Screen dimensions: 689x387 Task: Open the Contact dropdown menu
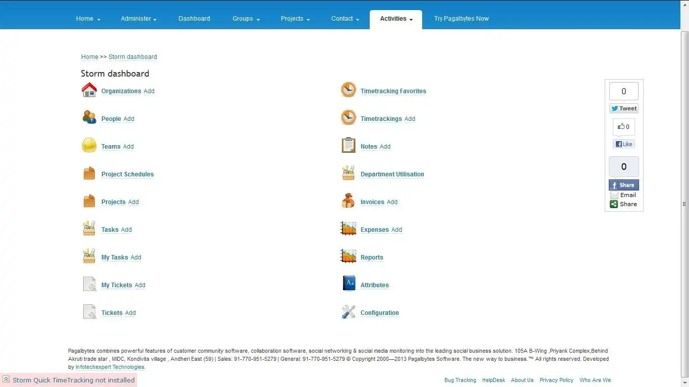[345, 19]
